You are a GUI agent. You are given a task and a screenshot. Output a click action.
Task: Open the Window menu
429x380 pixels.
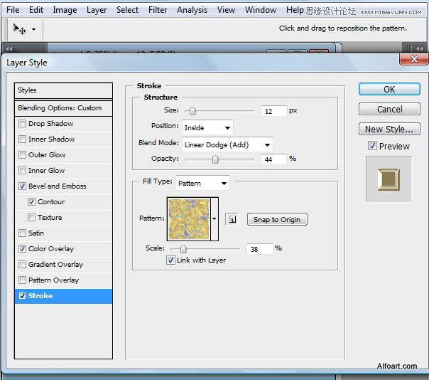[x=261, y=10]
